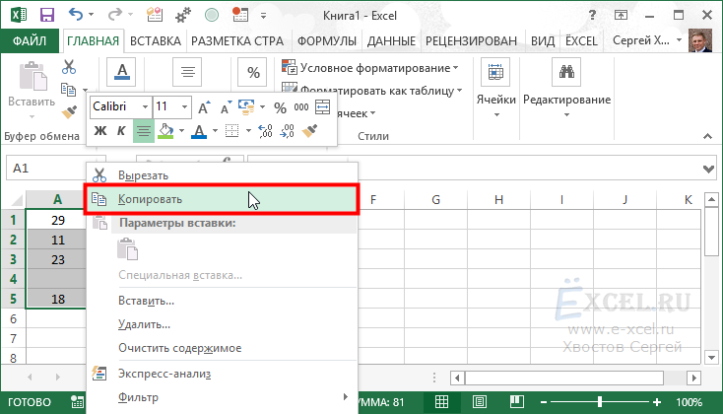Open fill color dropdown arrow in mini toolbar
The width and height of the screenshot is (723, 414).
181,131
